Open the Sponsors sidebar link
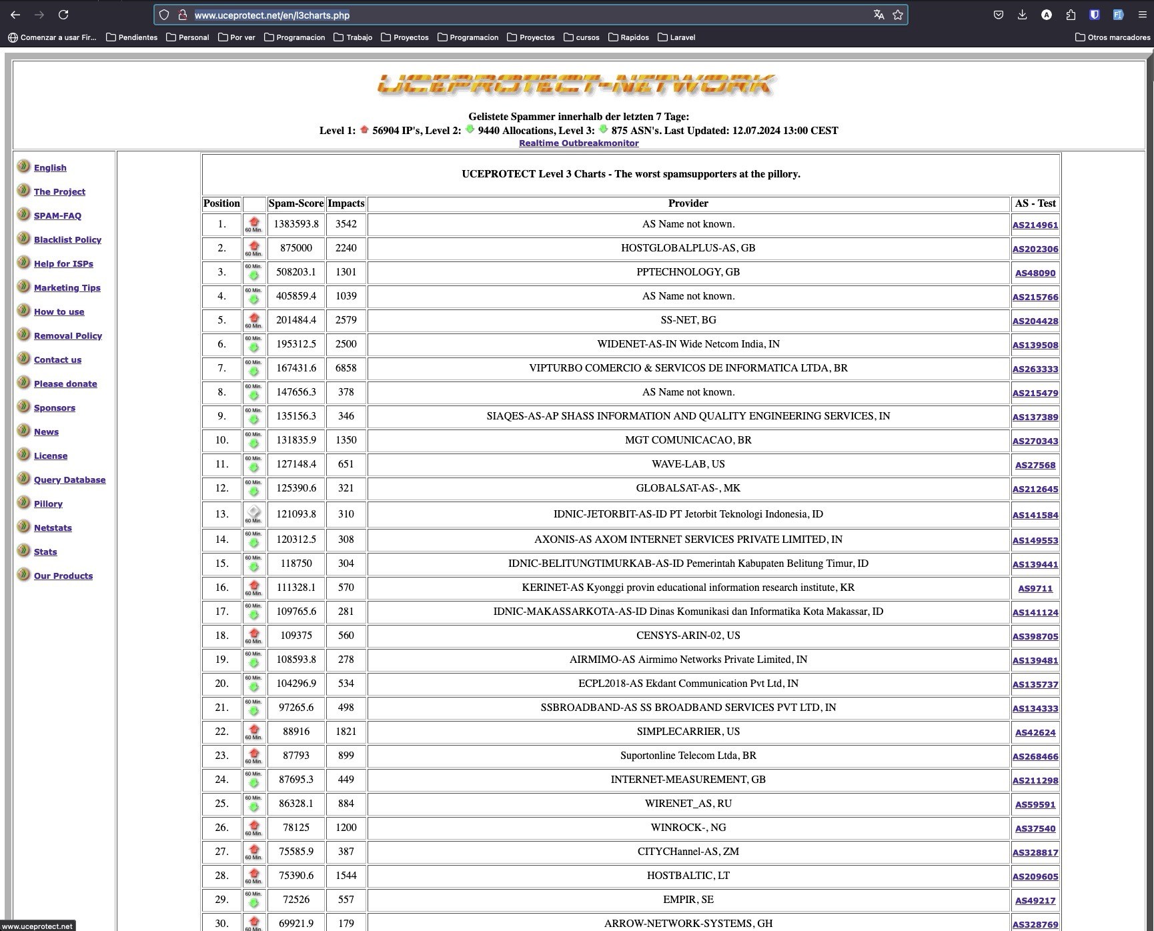The width and height of the screenshot is (1154, 931). (x=55, y=407)
